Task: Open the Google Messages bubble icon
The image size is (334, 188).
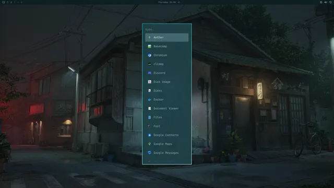Action: (x=150, y=153)
